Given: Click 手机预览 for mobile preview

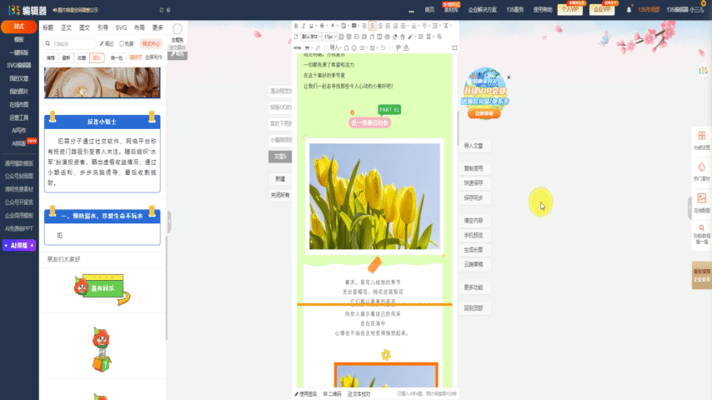Looking at the screenshot, I should pyautogui.click(x=474, y=235).
